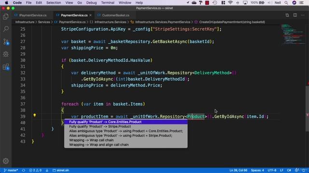
Task: Click the red square menu bar icon
Action: (x=207, y=2)
